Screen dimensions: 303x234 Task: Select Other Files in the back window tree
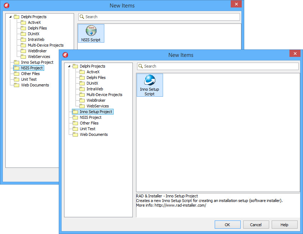click(x=30, y=74)
